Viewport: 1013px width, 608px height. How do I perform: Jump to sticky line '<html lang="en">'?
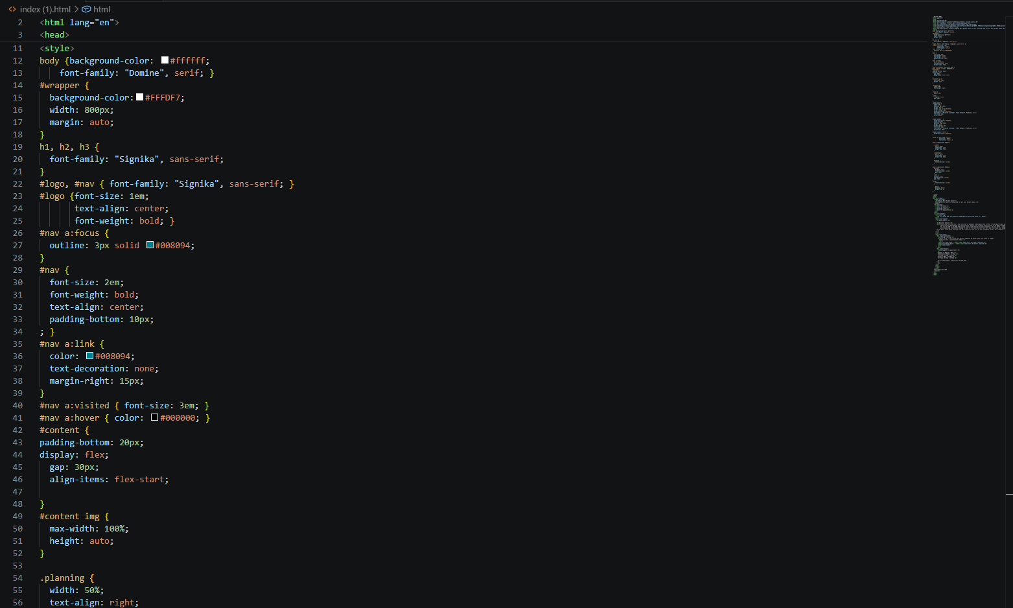coord(80,22)
